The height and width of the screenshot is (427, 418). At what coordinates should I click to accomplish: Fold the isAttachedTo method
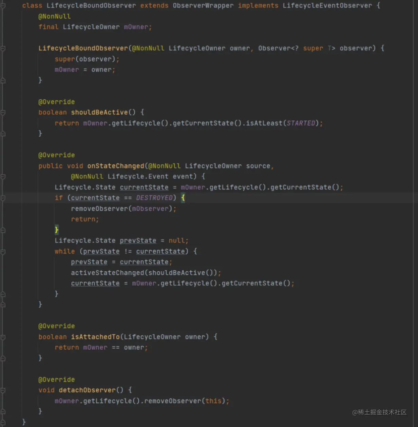[x=3, y=337]
